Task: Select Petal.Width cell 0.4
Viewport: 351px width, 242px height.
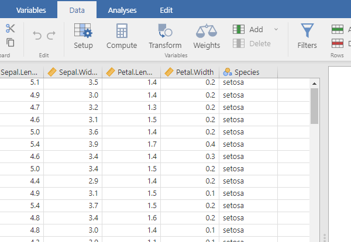Action: point(190,144)
